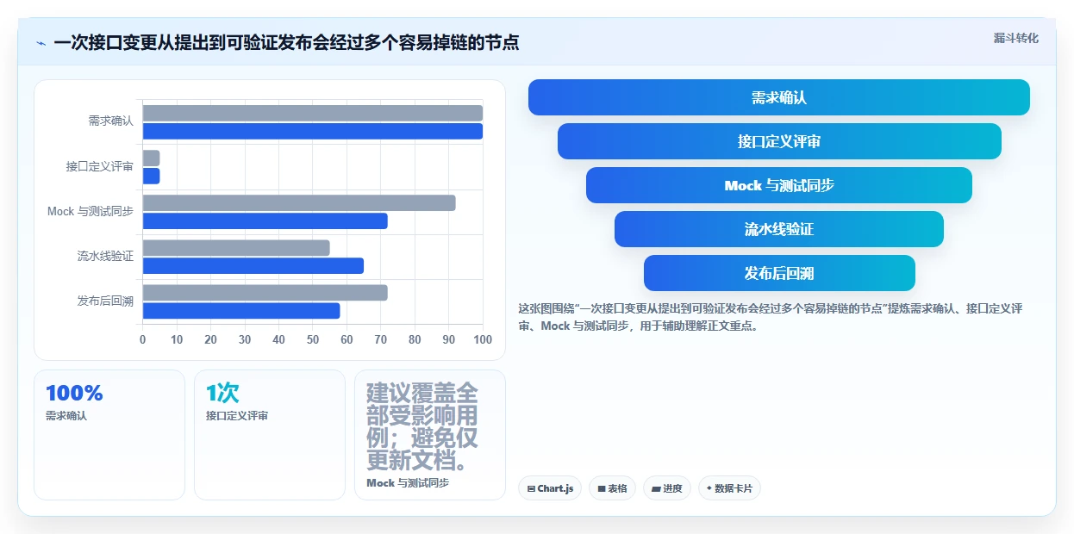Select the 需求确认 funnel stage
Screen dimensions: 1074x534
(779, 97)
